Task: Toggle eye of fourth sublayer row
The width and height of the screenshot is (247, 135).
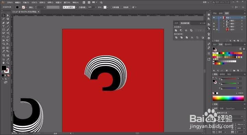Action: click(214, 26)
